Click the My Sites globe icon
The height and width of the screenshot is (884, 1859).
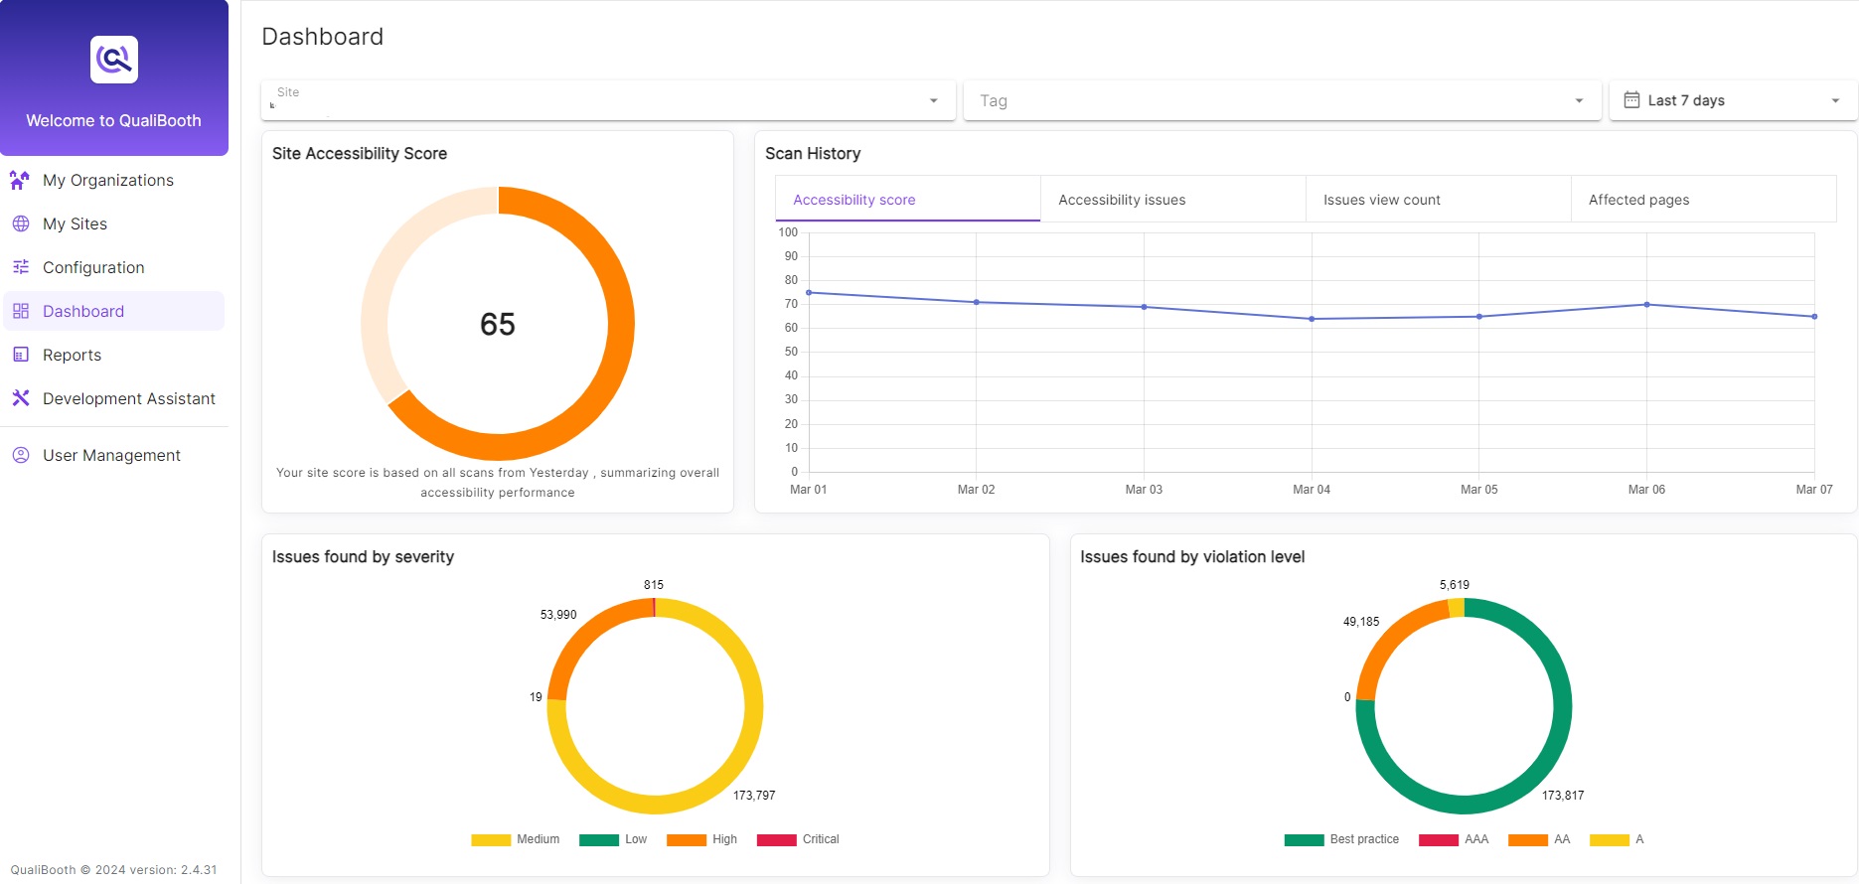(20, 223)
